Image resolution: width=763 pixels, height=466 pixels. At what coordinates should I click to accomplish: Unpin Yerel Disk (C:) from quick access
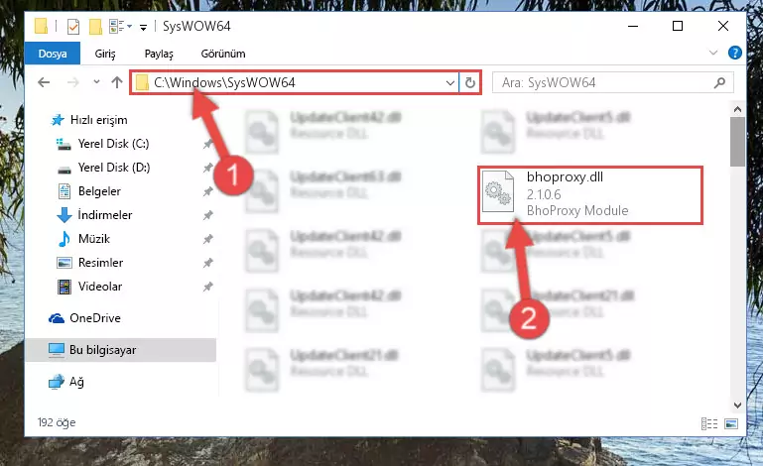(x=207, y=144)
